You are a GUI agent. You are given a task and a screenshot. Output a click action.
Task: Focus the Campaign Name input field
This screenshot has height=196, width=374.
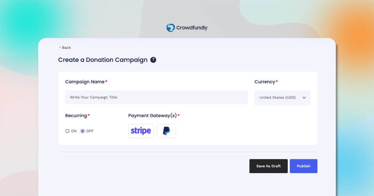click(x=156, y=97)
